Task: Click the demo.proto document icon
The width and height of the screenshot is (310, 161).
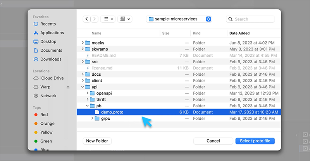Action: point(97,112)
